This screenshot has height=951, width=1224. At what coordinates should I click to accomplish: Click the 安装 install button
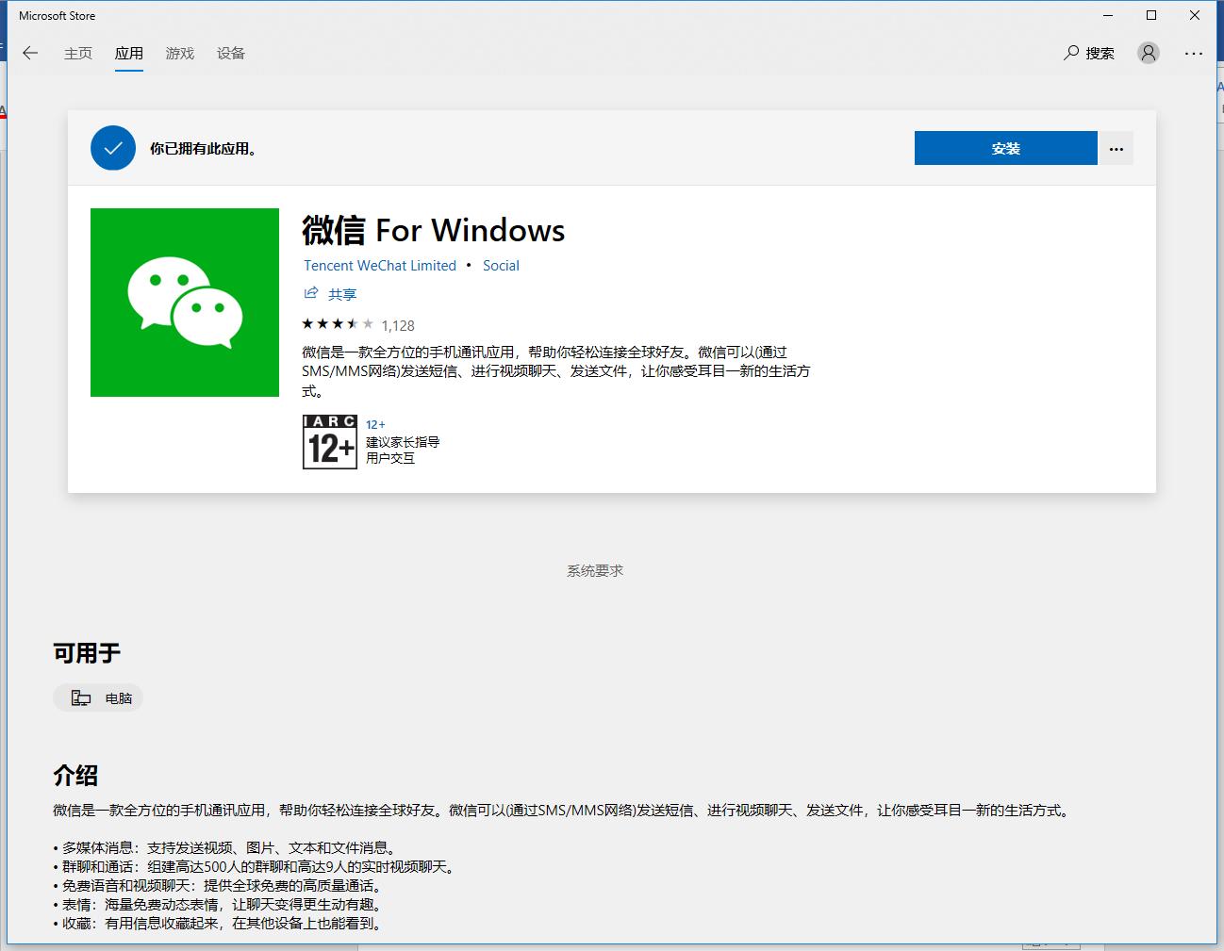[x=1005, y=148]
